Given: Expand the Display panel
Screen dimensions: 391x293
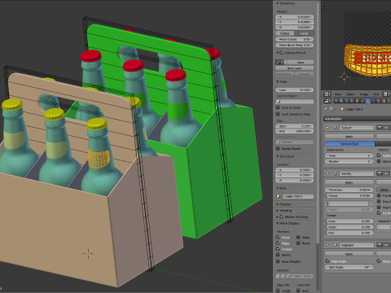Looking at the screenshot, I should pyautogui.click(x=278, y=204).
